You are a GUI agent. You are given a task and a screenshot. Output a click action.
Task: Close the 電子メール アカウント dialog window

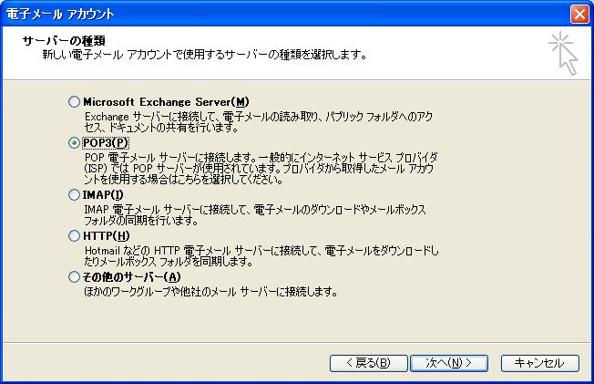tap(579, 14)
